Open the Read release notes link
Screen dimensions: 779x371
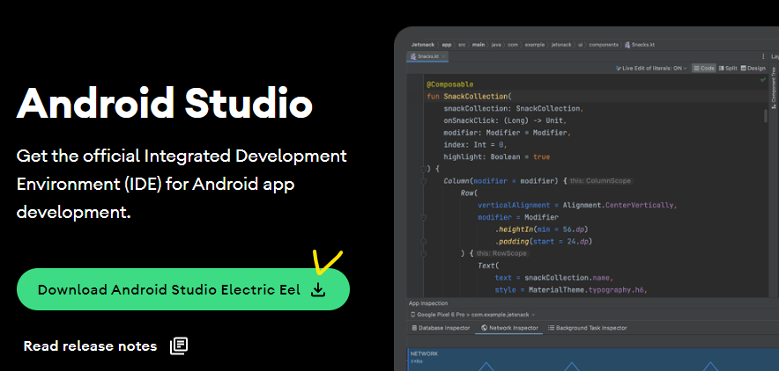106,346
